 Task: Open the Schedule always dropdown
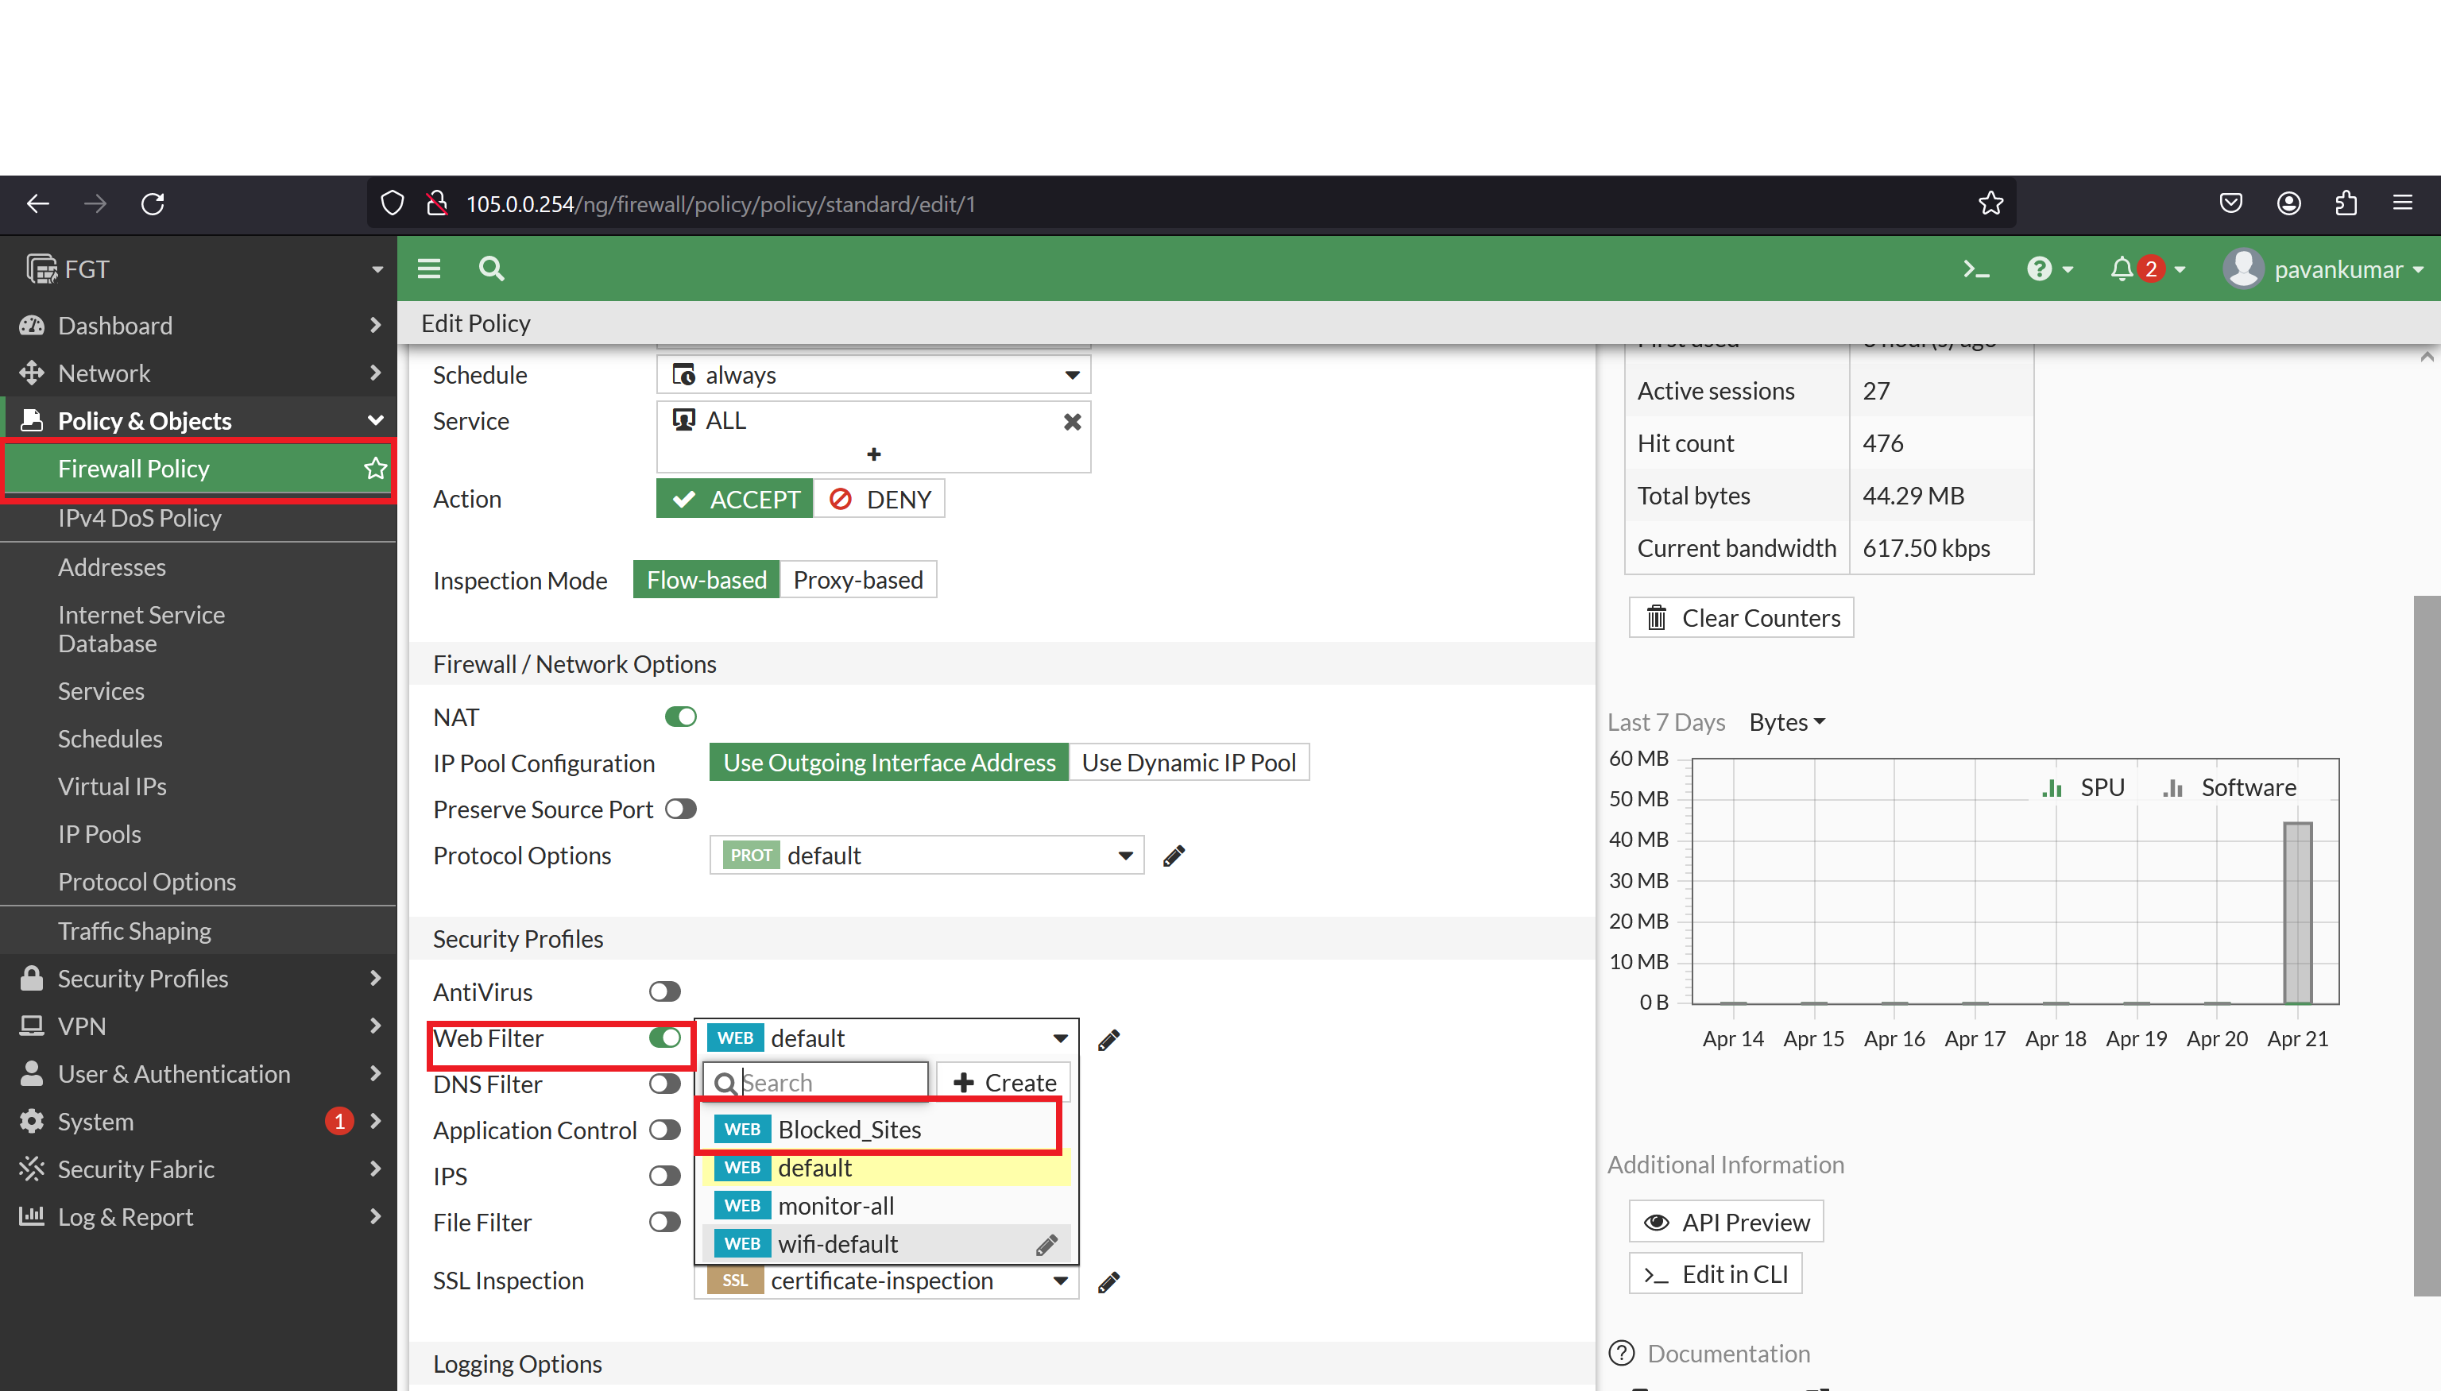pos(1072,374)
